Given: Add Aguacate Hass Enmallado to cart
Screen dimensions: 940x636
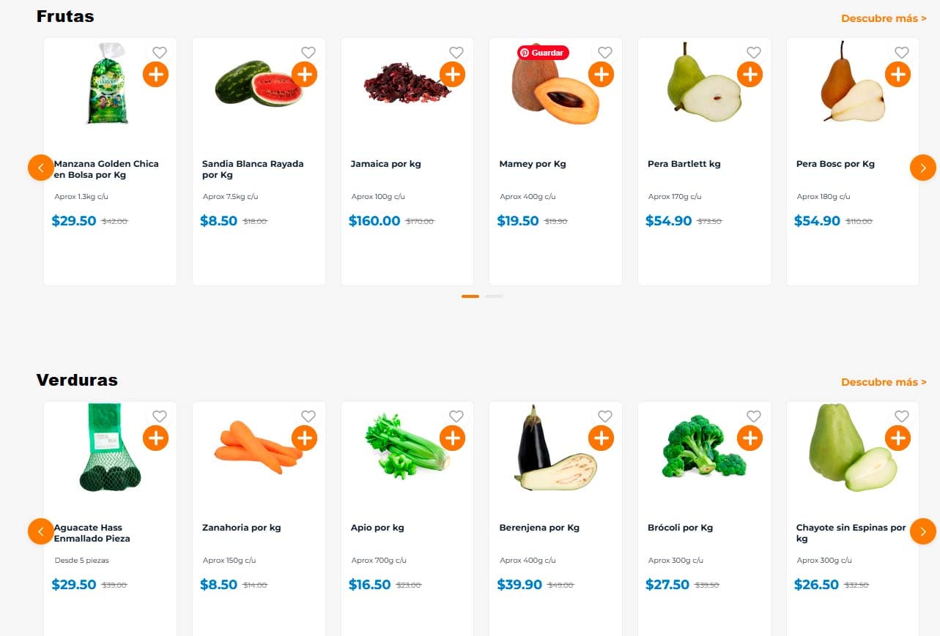Looking at the screenshot, I should coord(156,438).
